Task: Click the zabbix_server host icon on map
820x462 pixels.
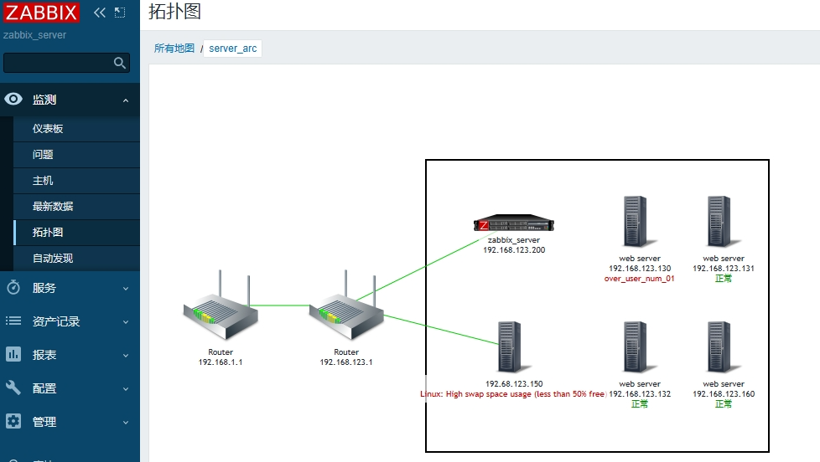Action: coord(514,224)
